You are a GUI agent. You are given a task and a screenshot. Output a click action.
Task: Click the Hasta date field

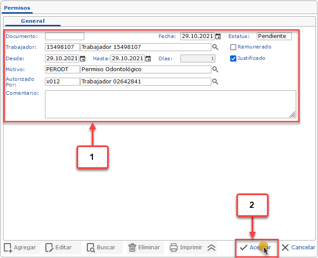(128, 58)
